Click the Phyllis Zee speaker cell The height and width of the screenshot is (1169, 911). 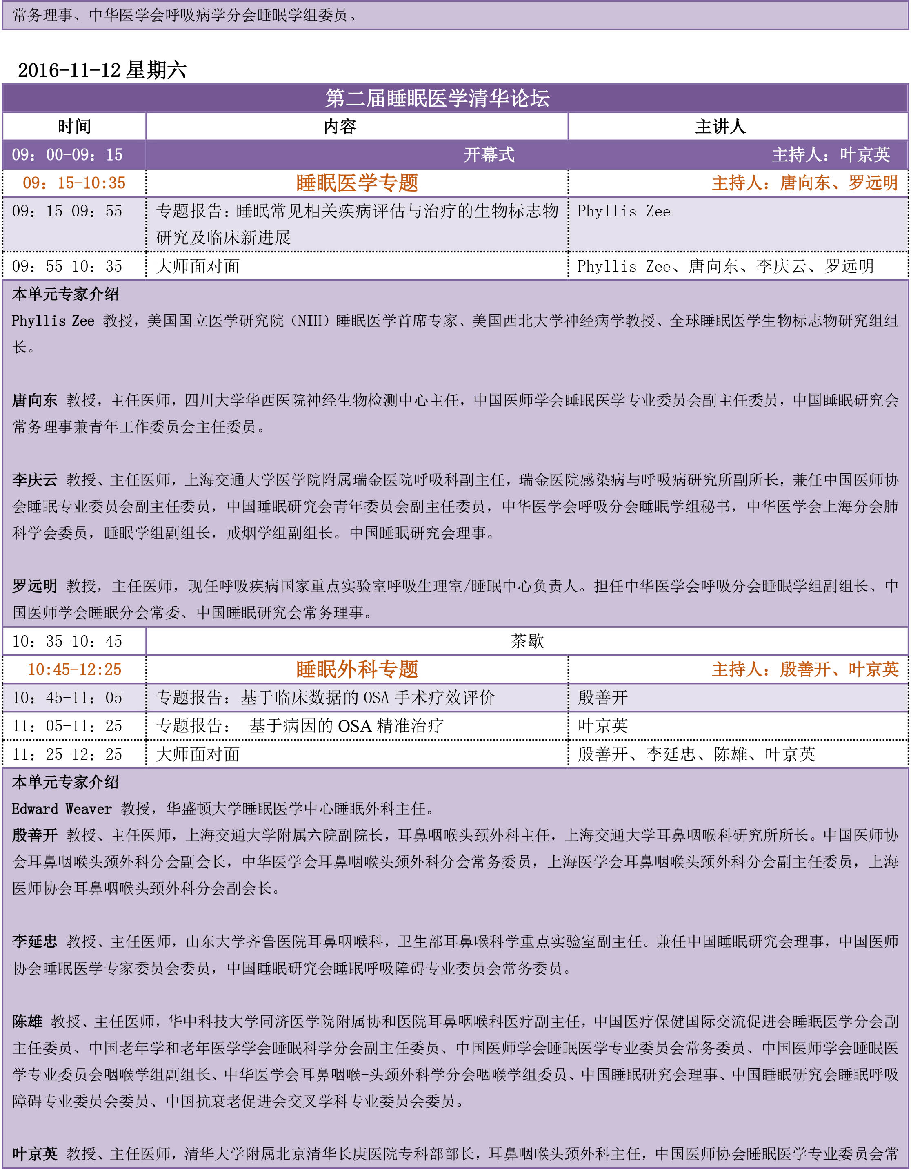pos(623,212)
